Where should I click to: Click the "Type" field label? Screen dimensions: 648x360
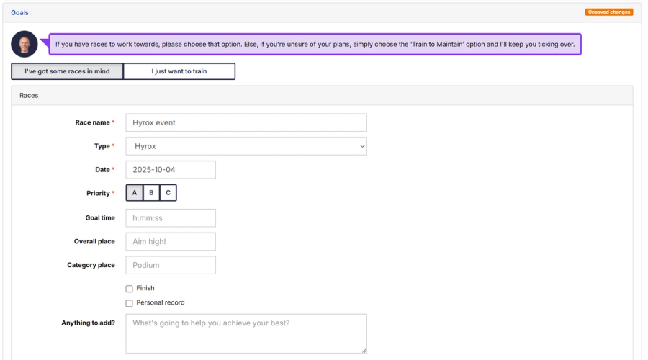click(x=102, y=146)
